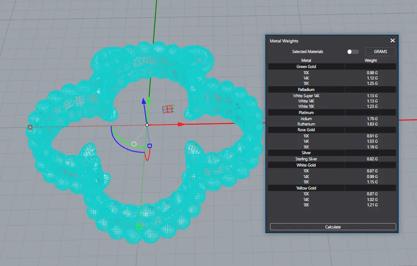The image size is (417, 266).
Task: Select the Palladium group header
Action: [306, 90]
